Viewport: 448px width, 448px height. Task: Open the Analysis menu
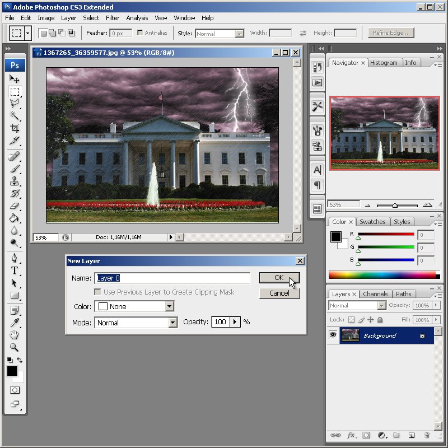(137, 18)
